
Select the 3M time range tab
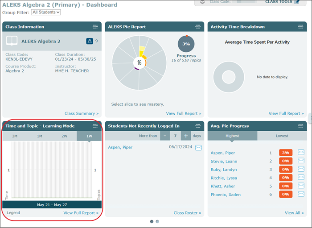(15, 136)
